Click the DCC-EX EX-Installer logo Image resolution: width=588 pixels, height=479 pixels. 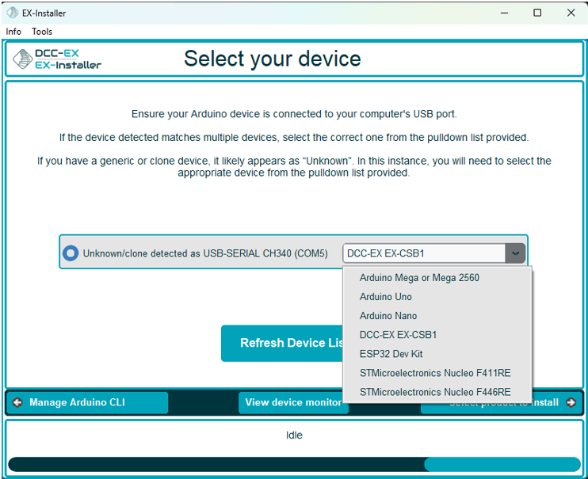(56, 59)
